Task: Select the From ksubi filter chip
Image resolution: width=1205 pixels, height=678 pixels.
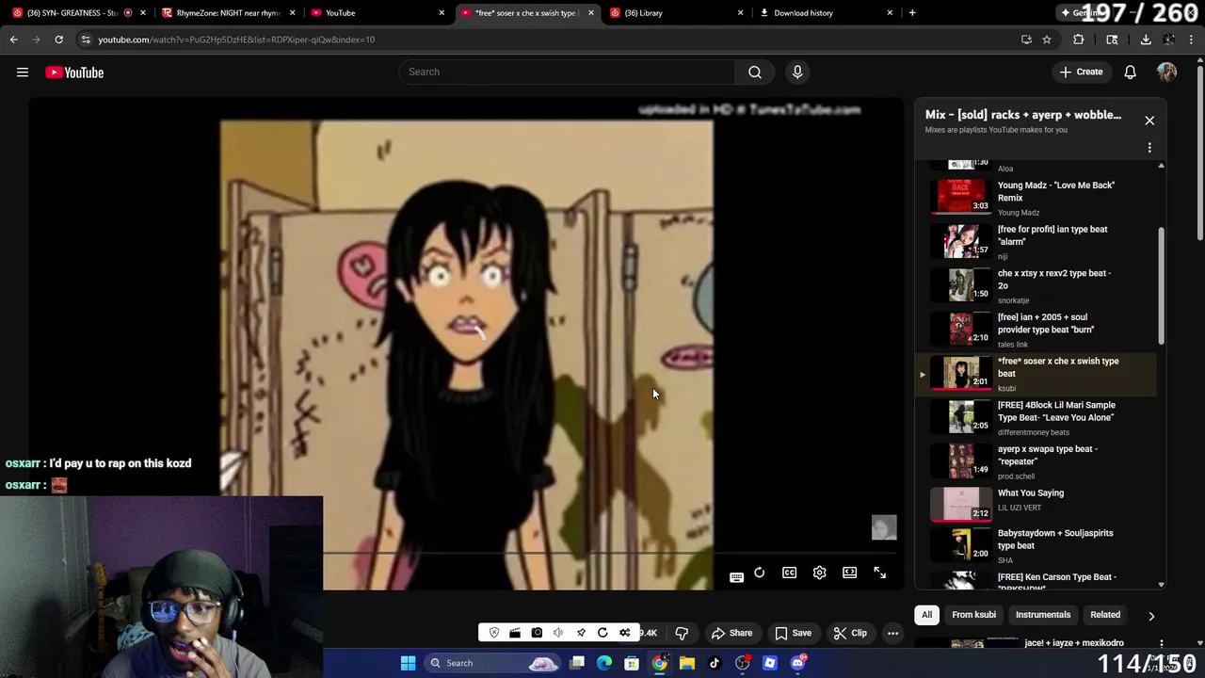Action: coord(973,615)
